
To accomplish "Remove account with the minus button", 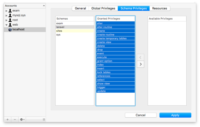I will 15,120.
